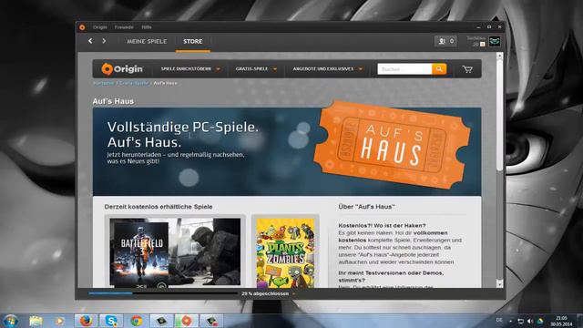The width and height of the screenshot is (583, 328).
Task: Click the page scrollbar down arrow
Action: (x=499, y=284)
